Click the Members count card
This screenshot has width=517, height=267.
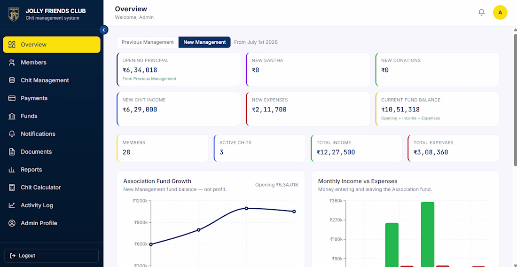[x=163, y=149]
